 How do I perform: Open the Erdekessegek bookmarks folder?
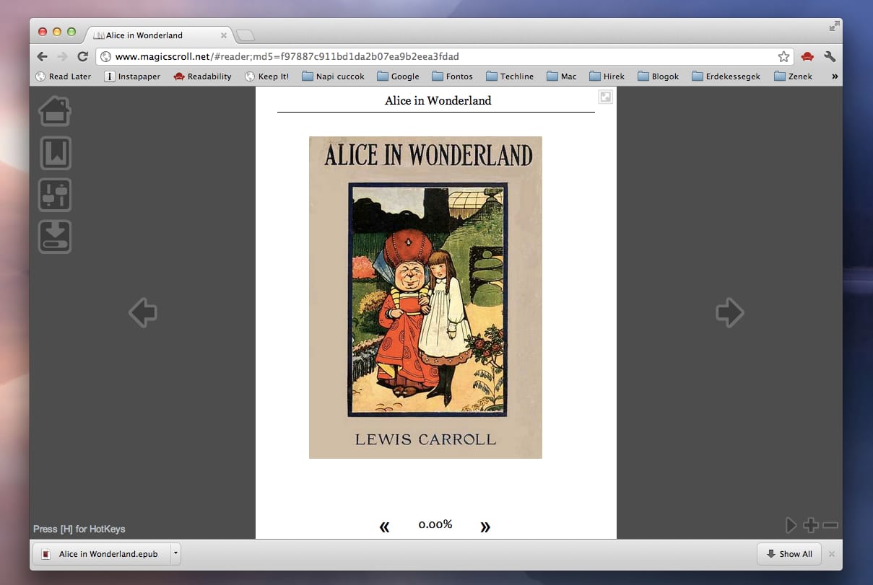[726, 76]
